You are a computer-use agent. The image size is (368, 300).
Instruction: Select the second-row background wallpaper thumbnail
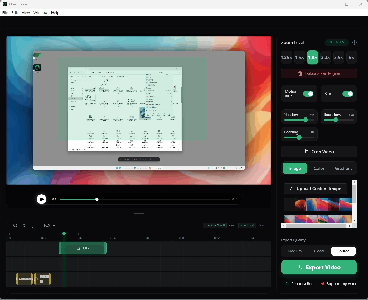(318, 219)
